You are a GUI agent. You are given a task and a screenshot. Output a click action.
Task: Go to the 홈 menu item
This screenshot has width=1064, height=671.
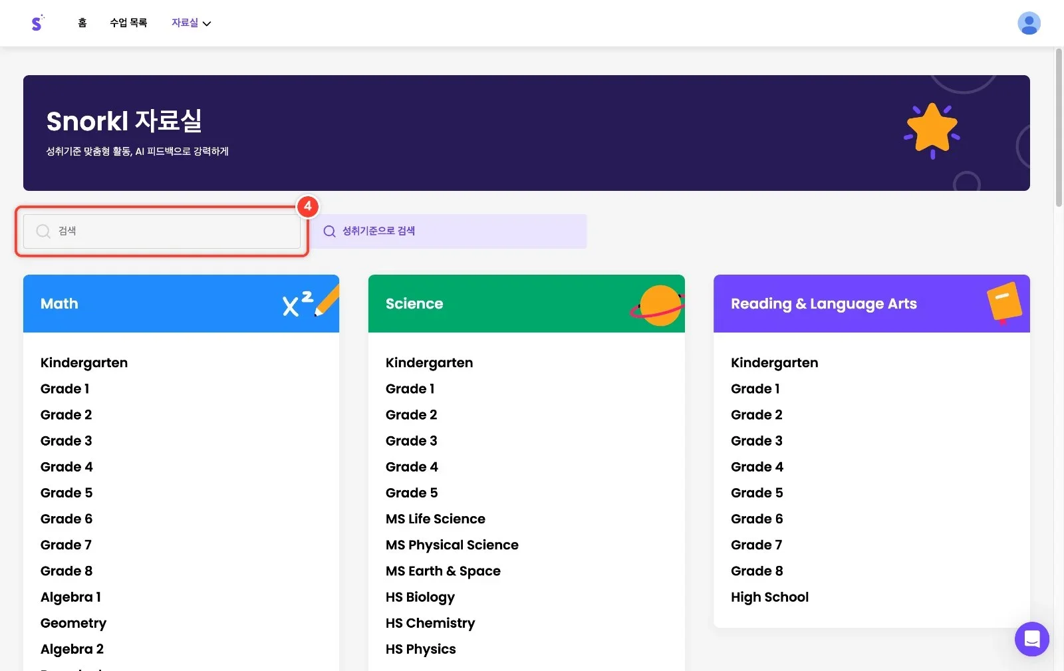pos(82,23)
